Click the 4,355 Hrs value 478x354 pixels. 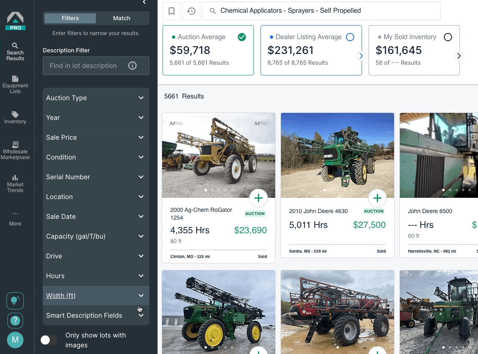190,230
